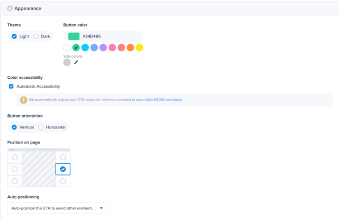Click the #34D495 hex color field
Screen dimensions: 339x221
click(103, 36)
